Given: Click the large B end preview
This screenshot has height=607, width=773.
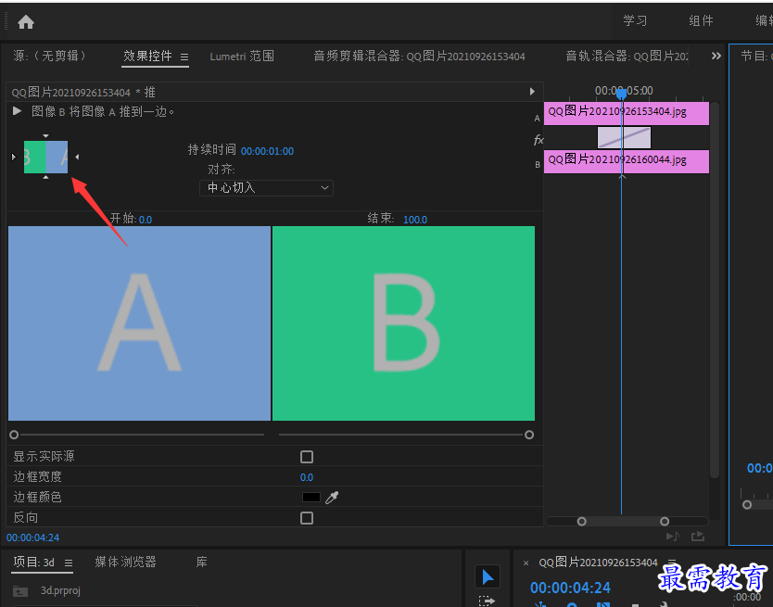Looking at the screenshot, I should [x=403, y=323].
